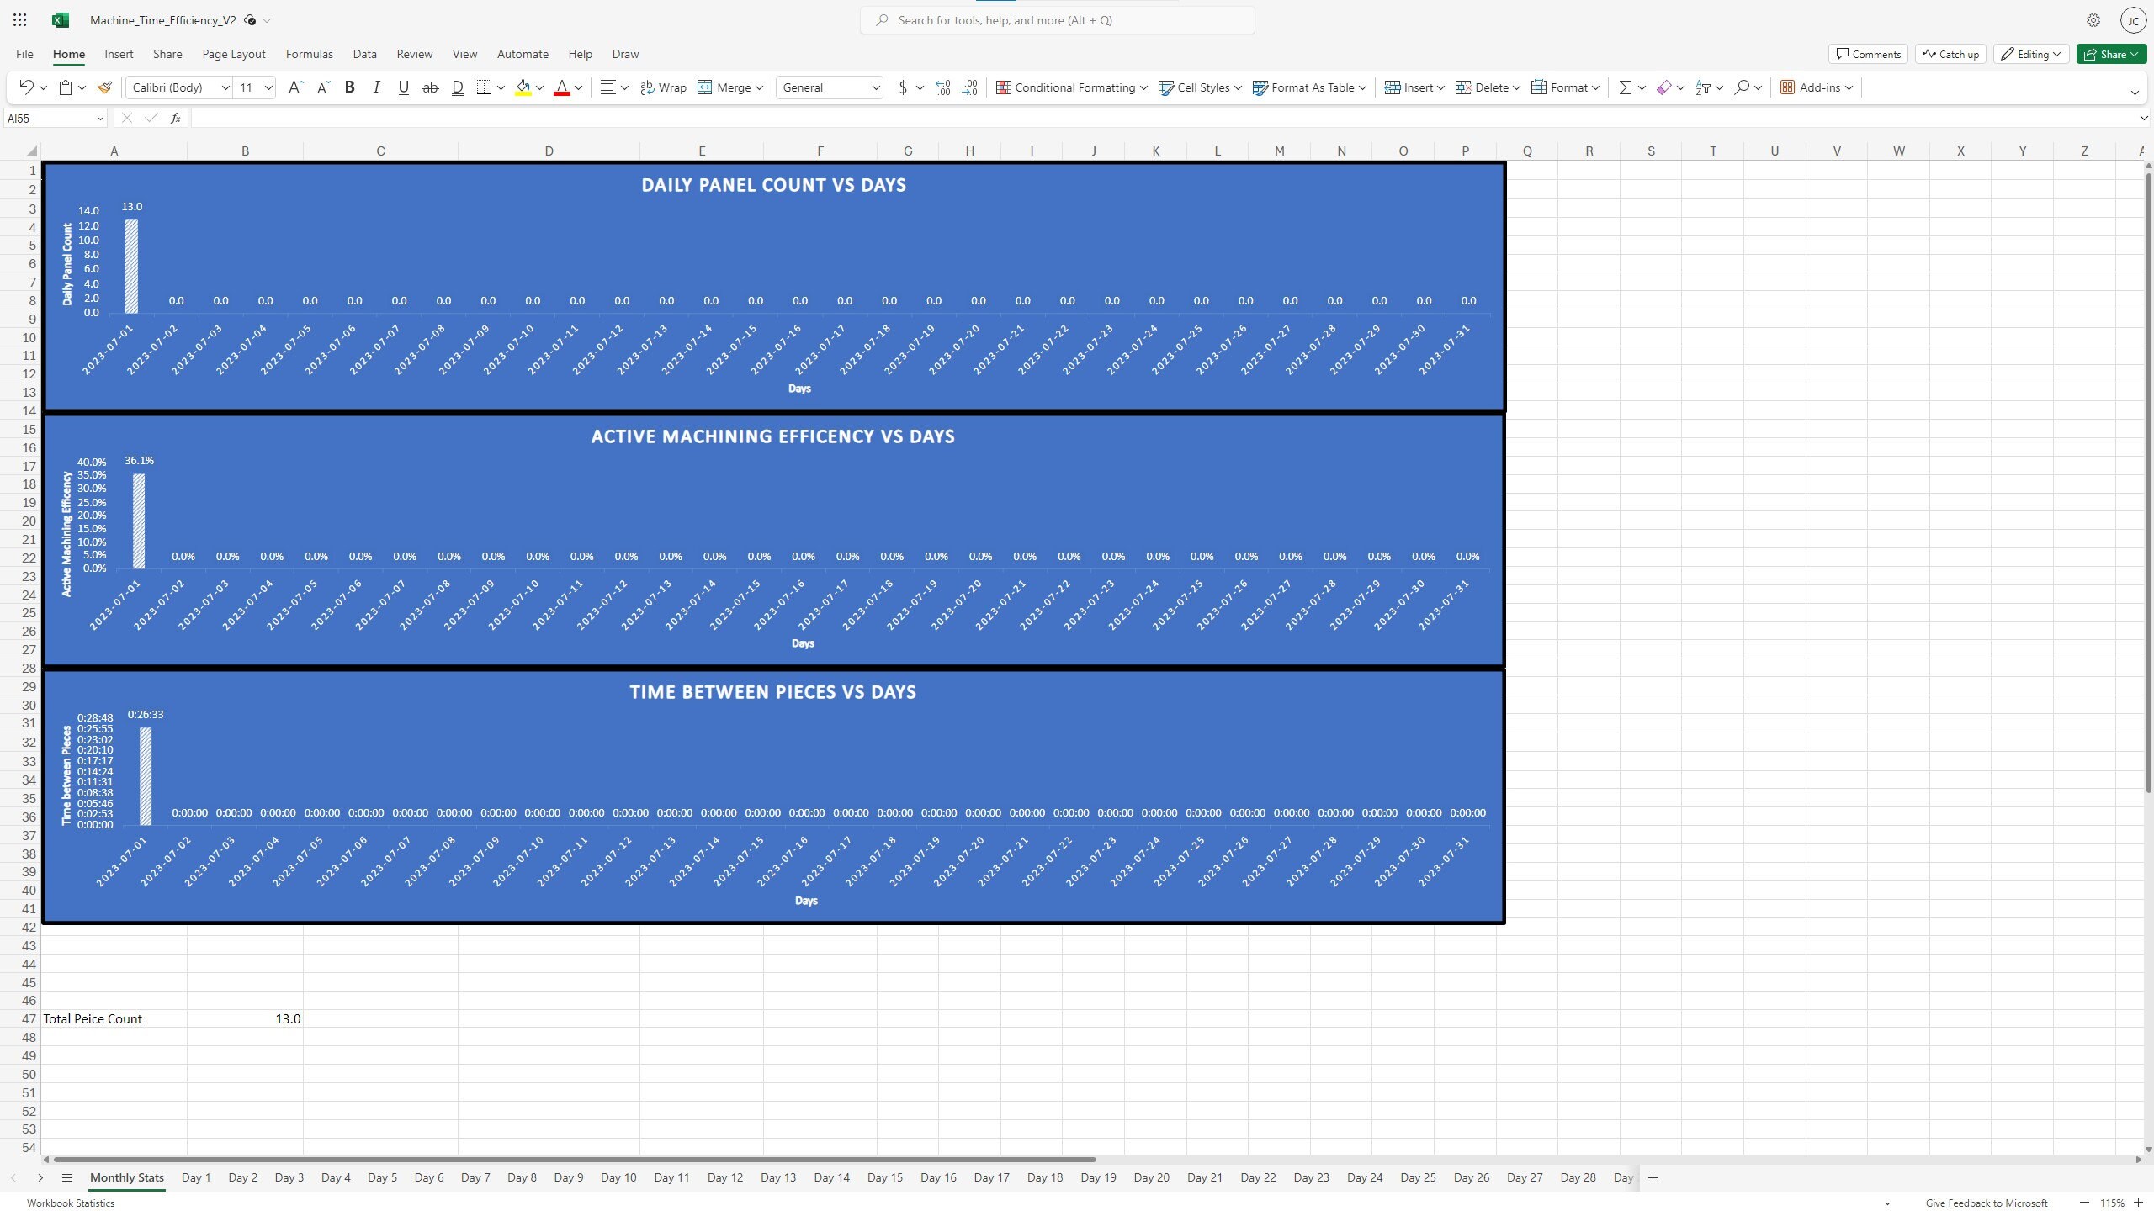This screenshot has width=2154, height=1211.
Task: Apply bold formatting from the ribbon
Action: pos(350,87)
